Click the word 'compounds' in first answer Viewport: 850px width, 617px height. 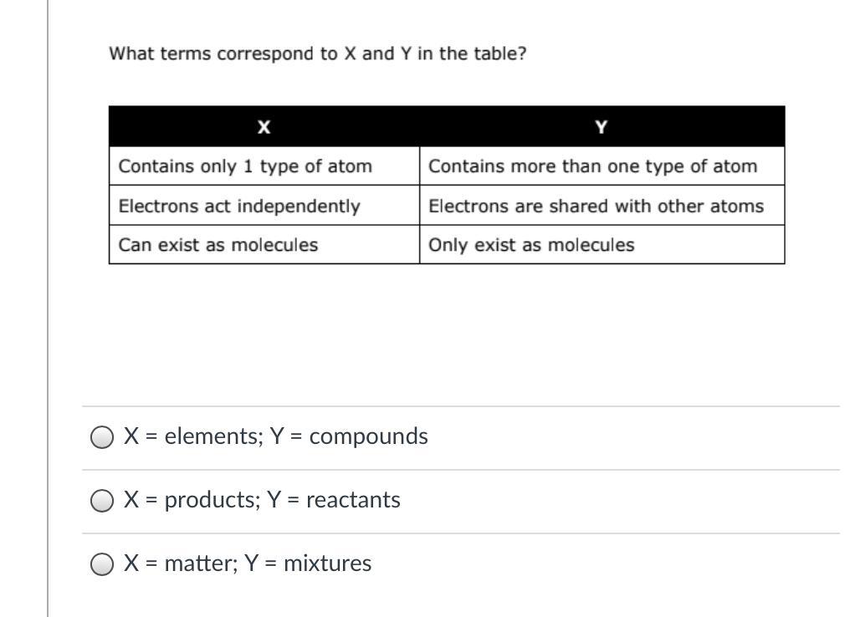368,436
